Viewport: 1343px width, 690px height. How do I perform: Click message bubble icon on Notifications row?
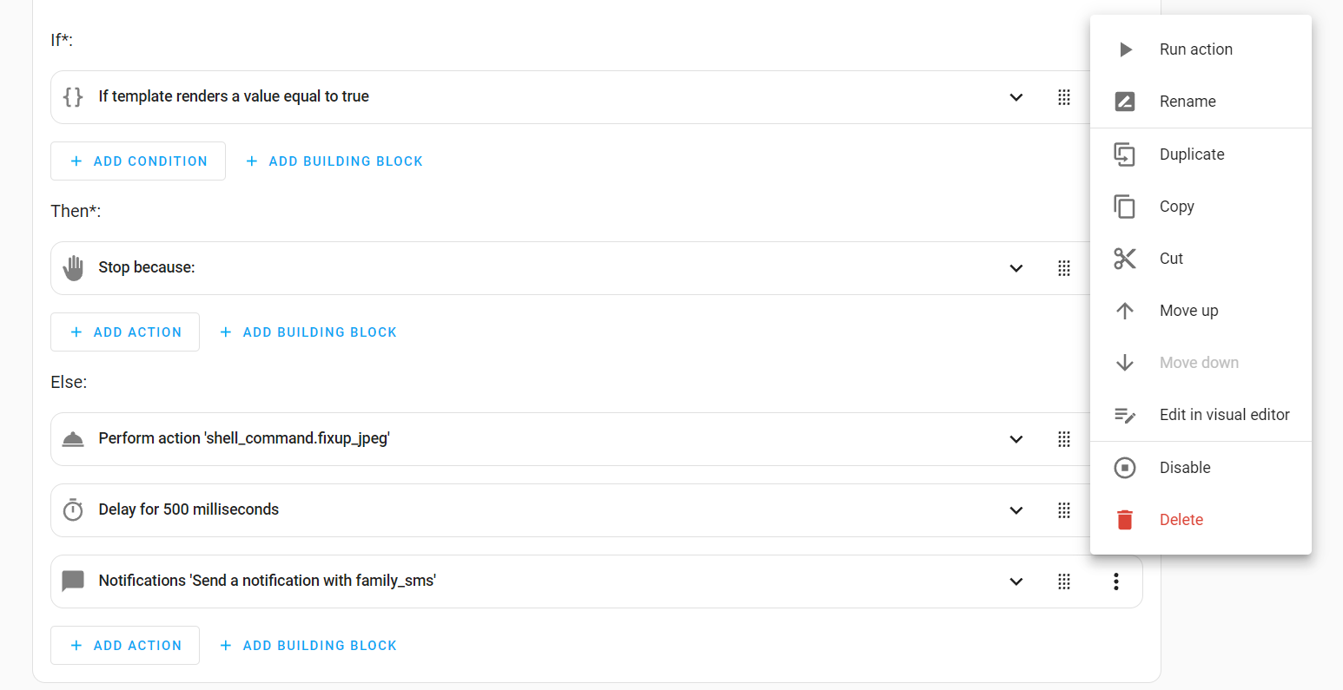(74, 582)
